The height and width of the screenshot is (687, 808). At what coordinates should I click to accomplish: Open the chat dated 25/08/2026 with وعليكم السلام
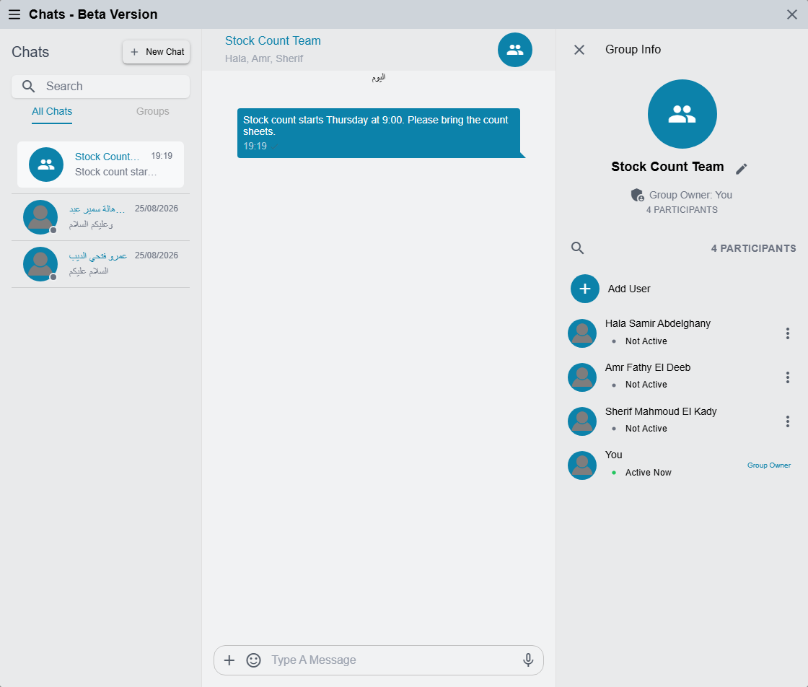(100, 217)
